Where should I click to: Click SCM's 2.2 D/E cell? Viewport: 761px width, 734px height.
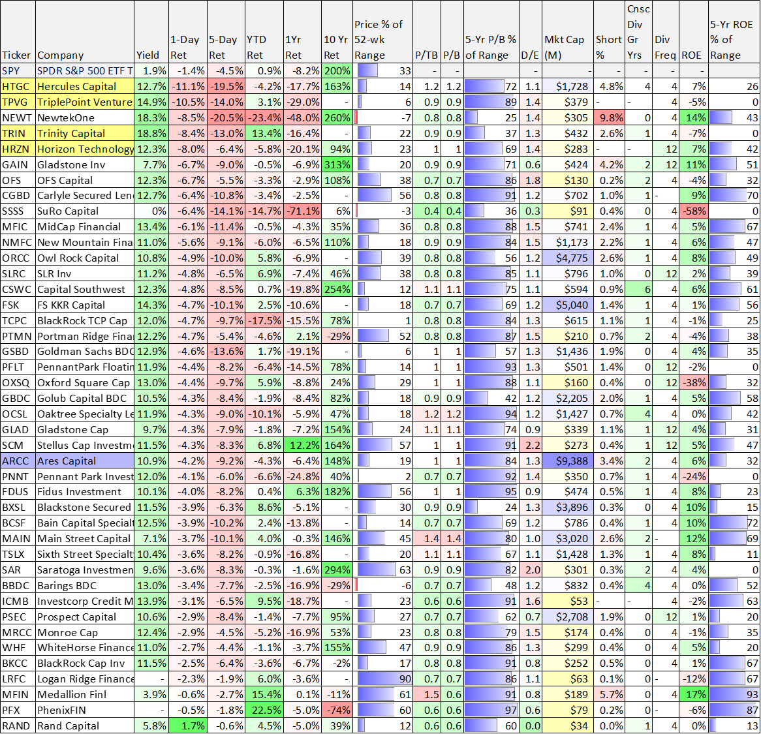pos(531,445)
